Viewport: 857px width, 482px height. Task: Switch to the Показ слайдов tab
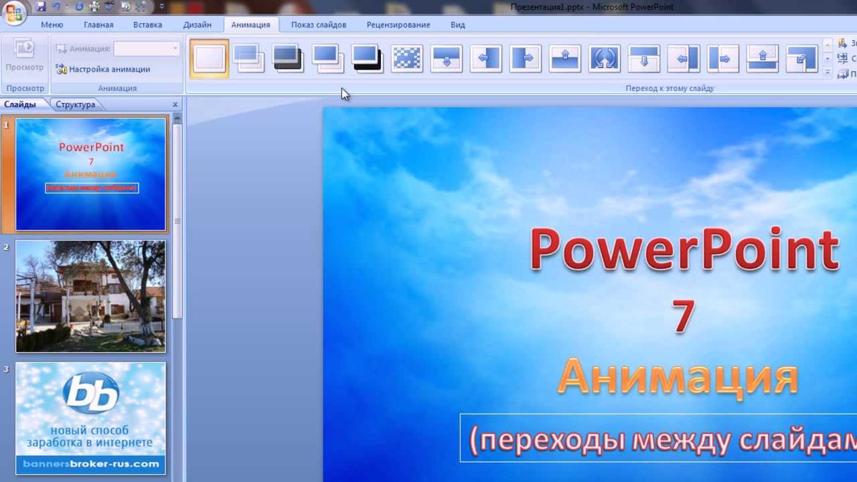point(319,25)
